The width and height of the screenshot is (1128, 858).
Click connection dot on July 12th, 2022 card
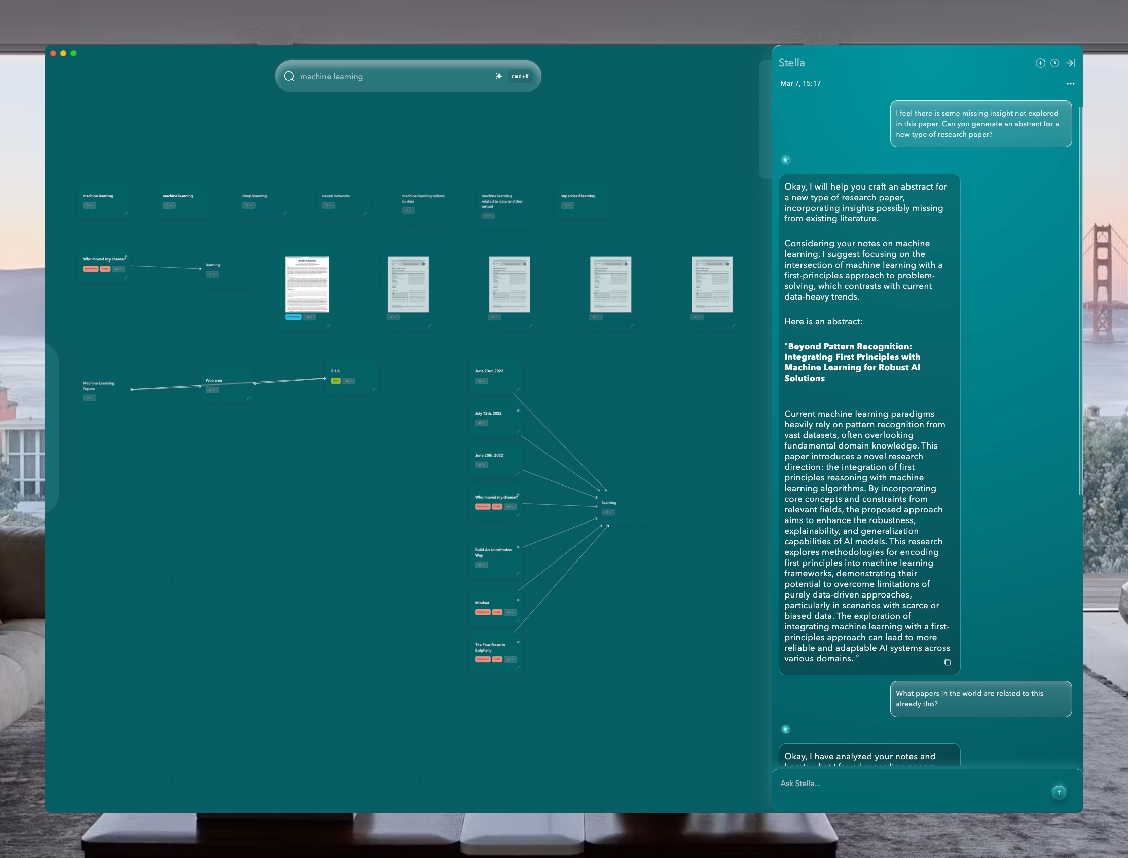pyautogui.click(x=518, y=411)
